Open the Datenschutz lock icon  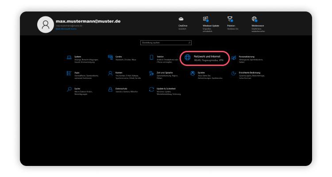click(110, 89)
